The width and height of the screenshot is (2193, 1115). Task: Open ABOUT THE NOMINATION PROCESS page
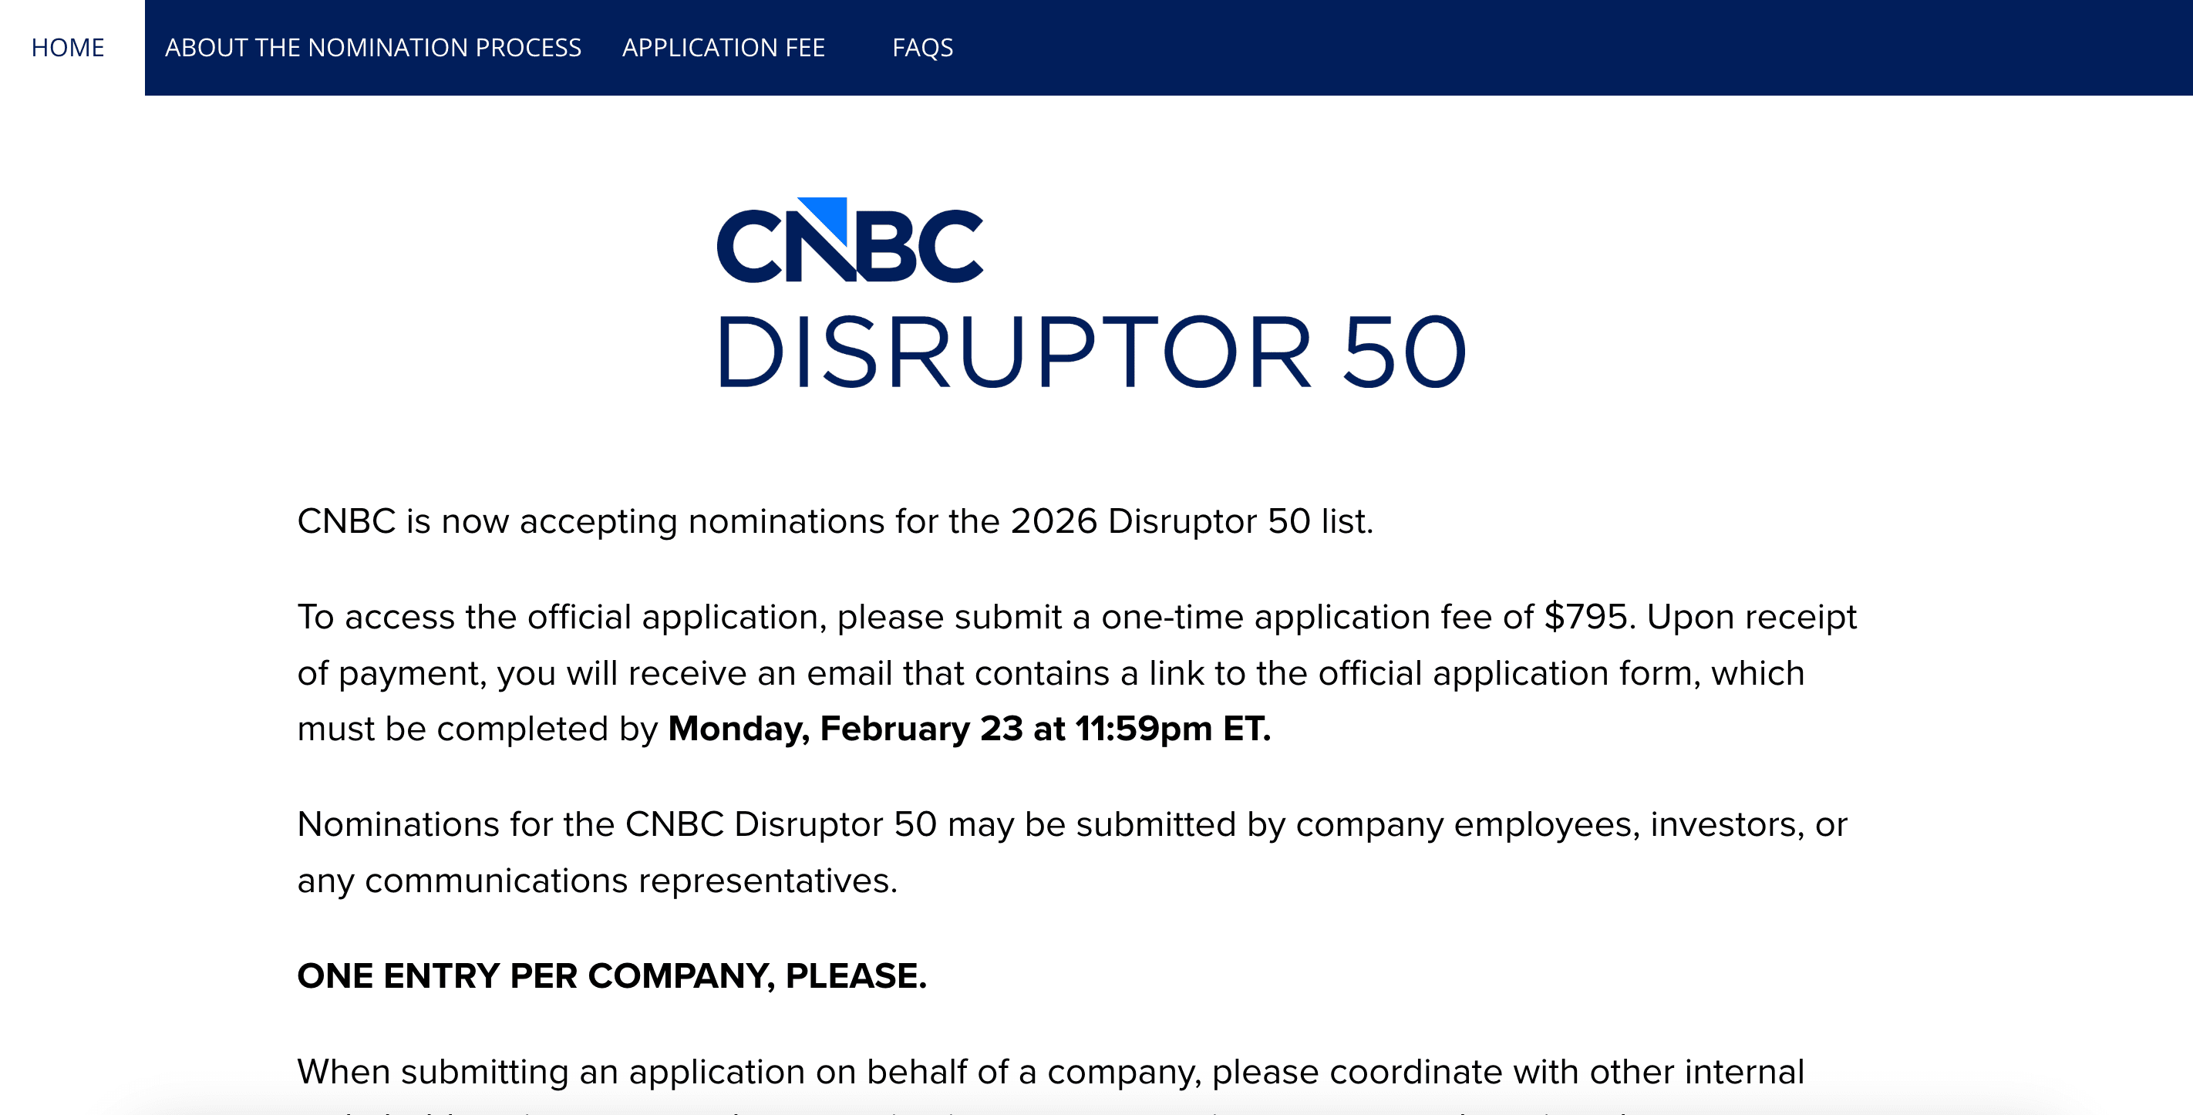(375, 49)
